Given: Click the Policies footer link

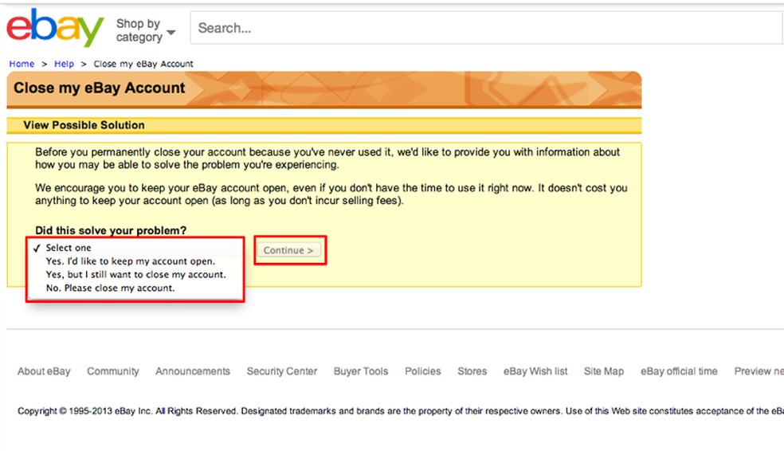Looking at the screenshot, I should coord(423,371).
